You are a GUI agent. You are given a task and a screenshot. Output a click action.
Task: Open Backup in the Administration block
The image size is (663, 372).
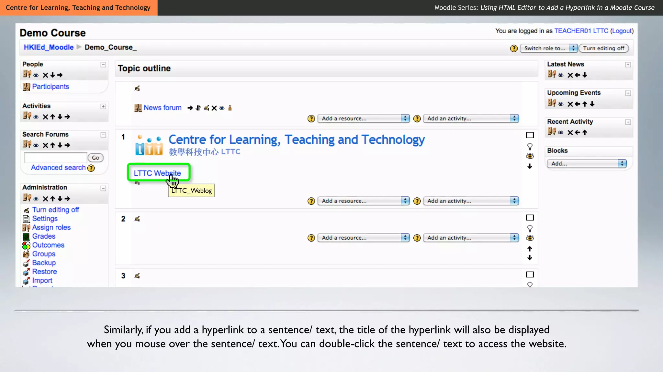pos(44,263)
